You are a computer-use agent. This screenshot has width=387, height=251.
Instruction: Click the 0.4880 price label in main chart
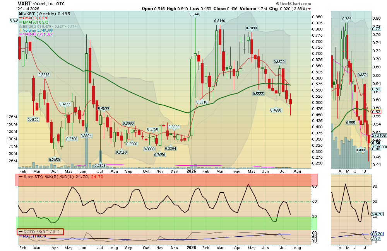276,110
